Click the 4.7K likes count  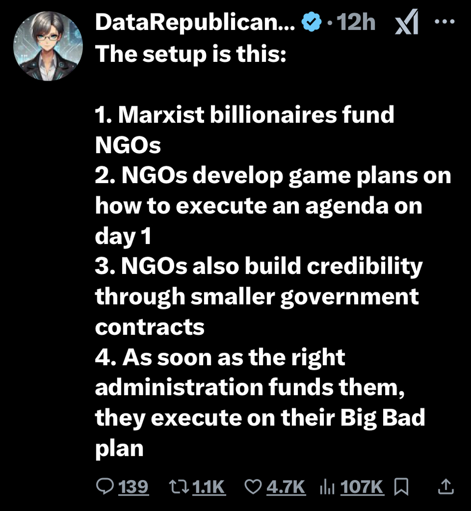tap(286, 487)
